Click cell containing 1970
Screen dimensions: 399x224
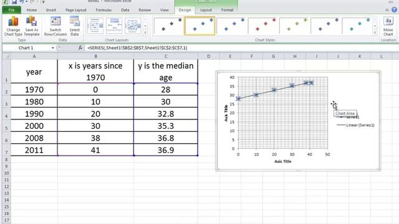click(x=34, y=90)
